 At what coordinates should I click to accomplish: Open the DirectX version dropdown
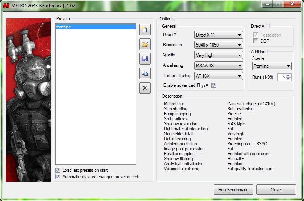218,35
